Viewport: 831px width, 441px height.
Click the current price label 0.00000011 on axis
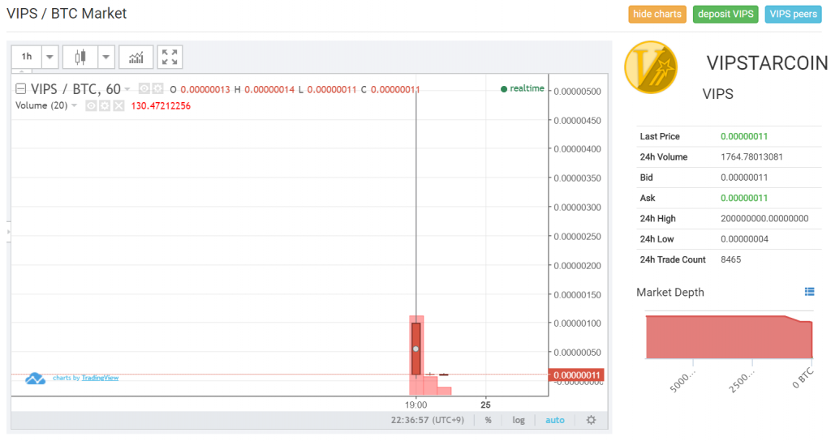[x=576, y=375]
